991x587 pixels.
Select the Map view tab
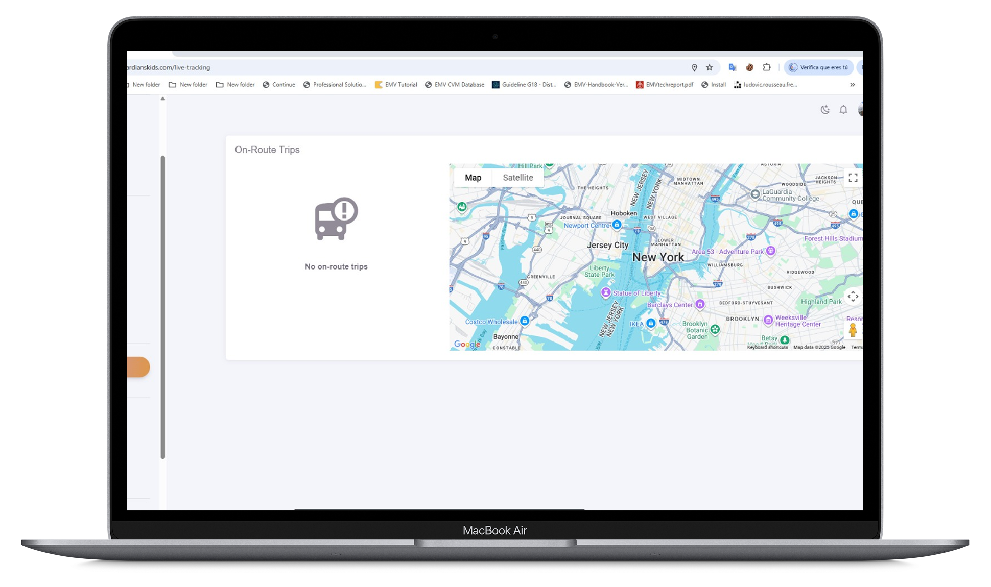point(473,178)
